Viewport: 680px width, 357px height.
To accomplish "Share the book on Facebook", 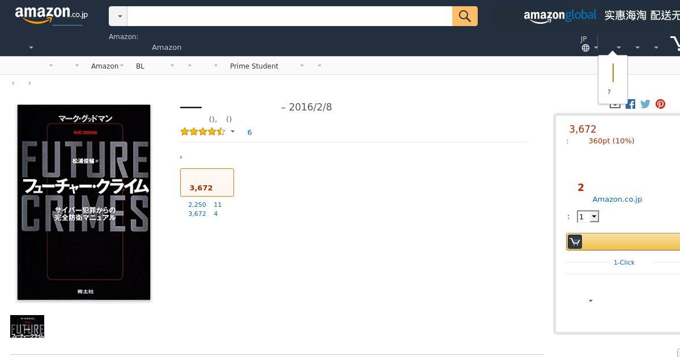I will click(630, 104).
